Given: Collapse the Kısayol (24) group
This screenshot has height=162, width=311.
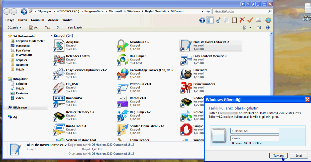Looking at the screenshot, I should (x=51, y=36).
